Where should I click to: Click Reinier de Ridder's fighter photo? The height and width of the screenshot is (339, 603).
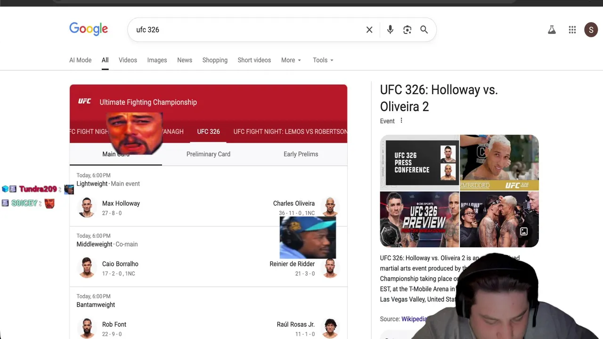click(x=330, y=268)
